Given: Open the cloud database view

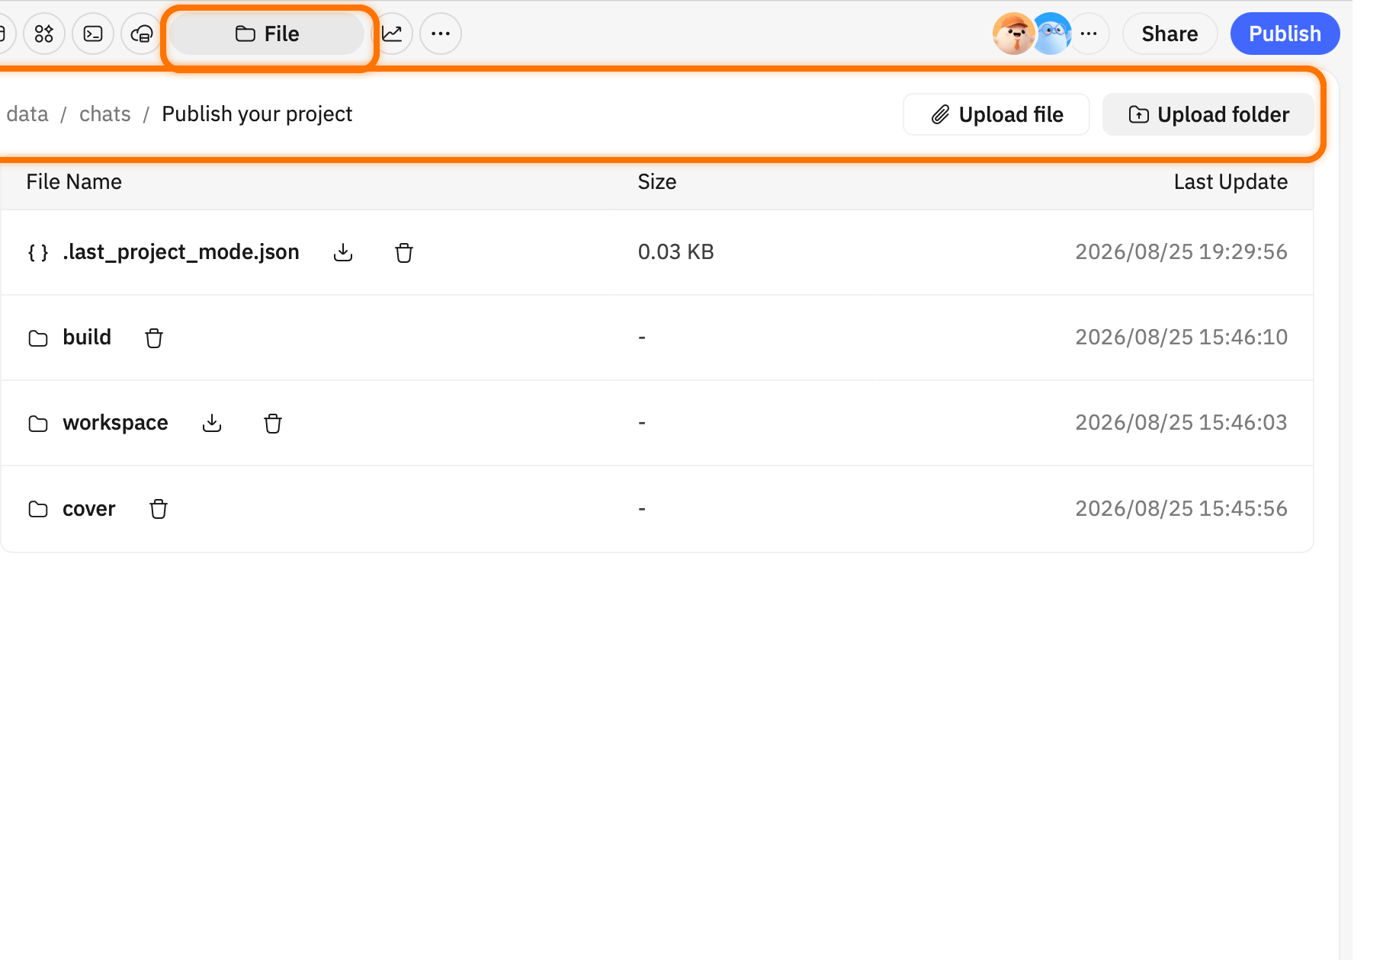Looking at the screenshot, I should tap(142, 34).
